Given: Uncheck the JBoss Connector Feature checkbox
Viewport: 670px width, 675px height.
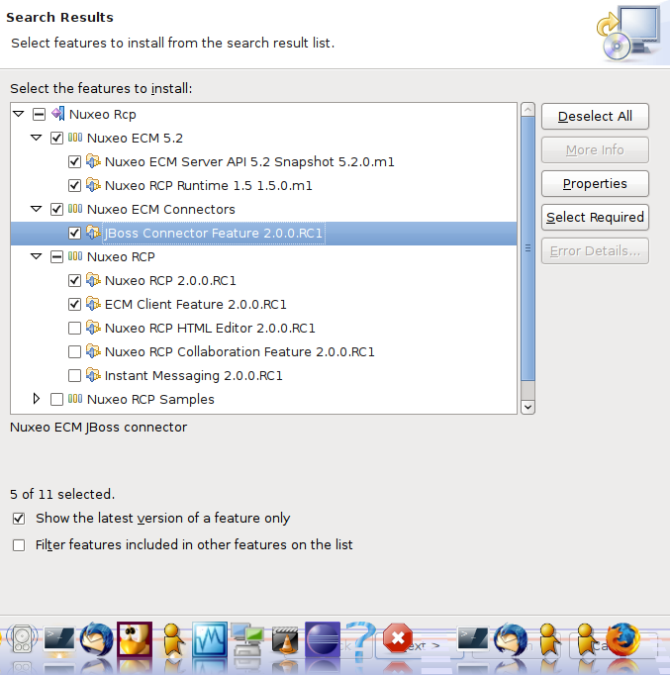Looking at the screenshot, I should click(74, 233).
